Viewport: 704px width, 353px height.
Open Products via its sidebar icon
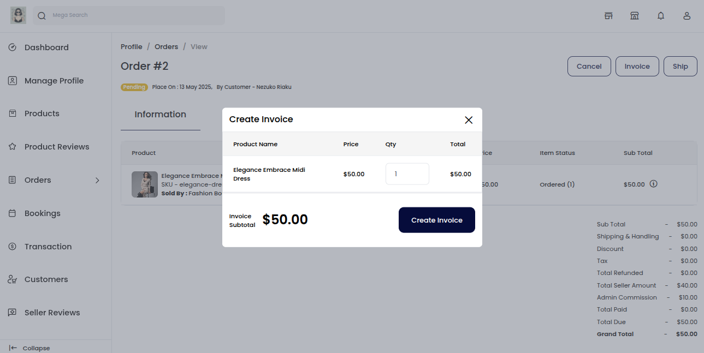click(x=12, y=113)
